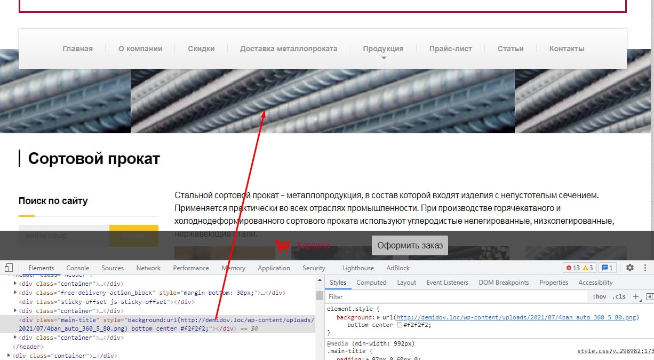Add a new style rule with plus icon

[x=635, y=296]
